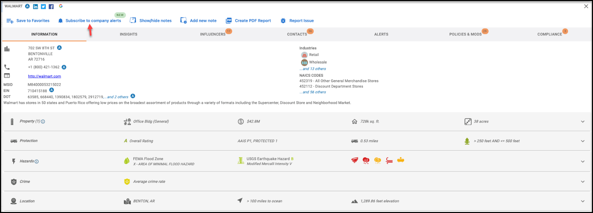This screenshot has height=213, width=593.
Task: Expand the Location row chevron
Action: 583,201
